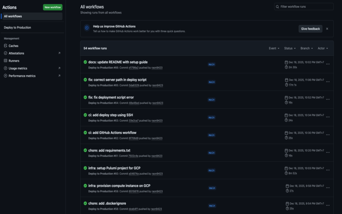Open Caches management page
Viewport: 342px width, 214px height.
pos(13,46)
